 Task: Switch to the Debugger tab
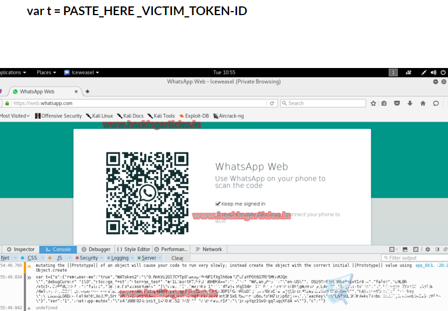click(x=96, y=249)
